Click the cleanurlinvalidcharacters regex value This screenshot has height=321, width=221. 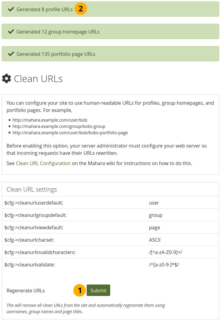coord(163,252)
